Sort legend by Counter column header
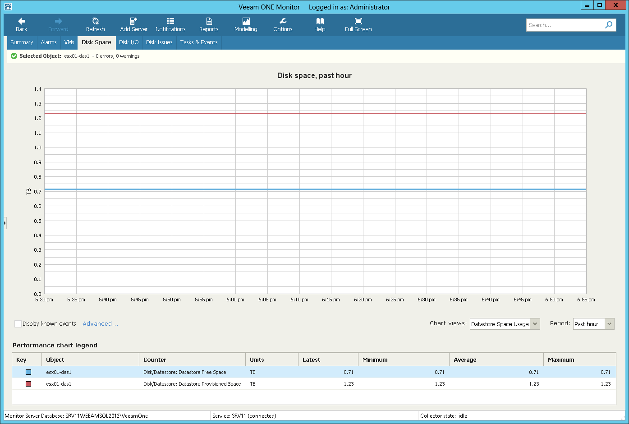 tap(193, 359)
